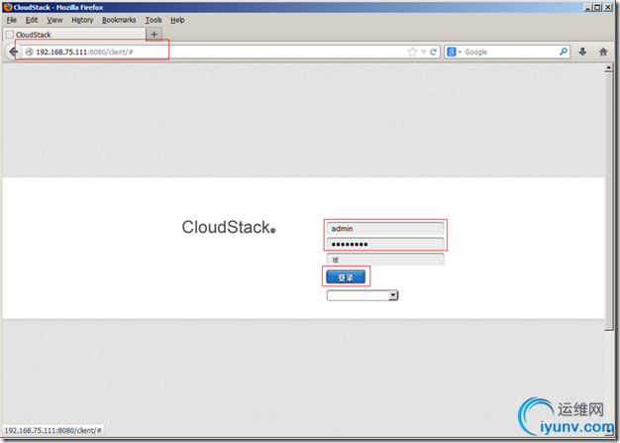The image size is (620, 443).
Task: Click the bookmark star icon
Action: [x=412, y=52]
